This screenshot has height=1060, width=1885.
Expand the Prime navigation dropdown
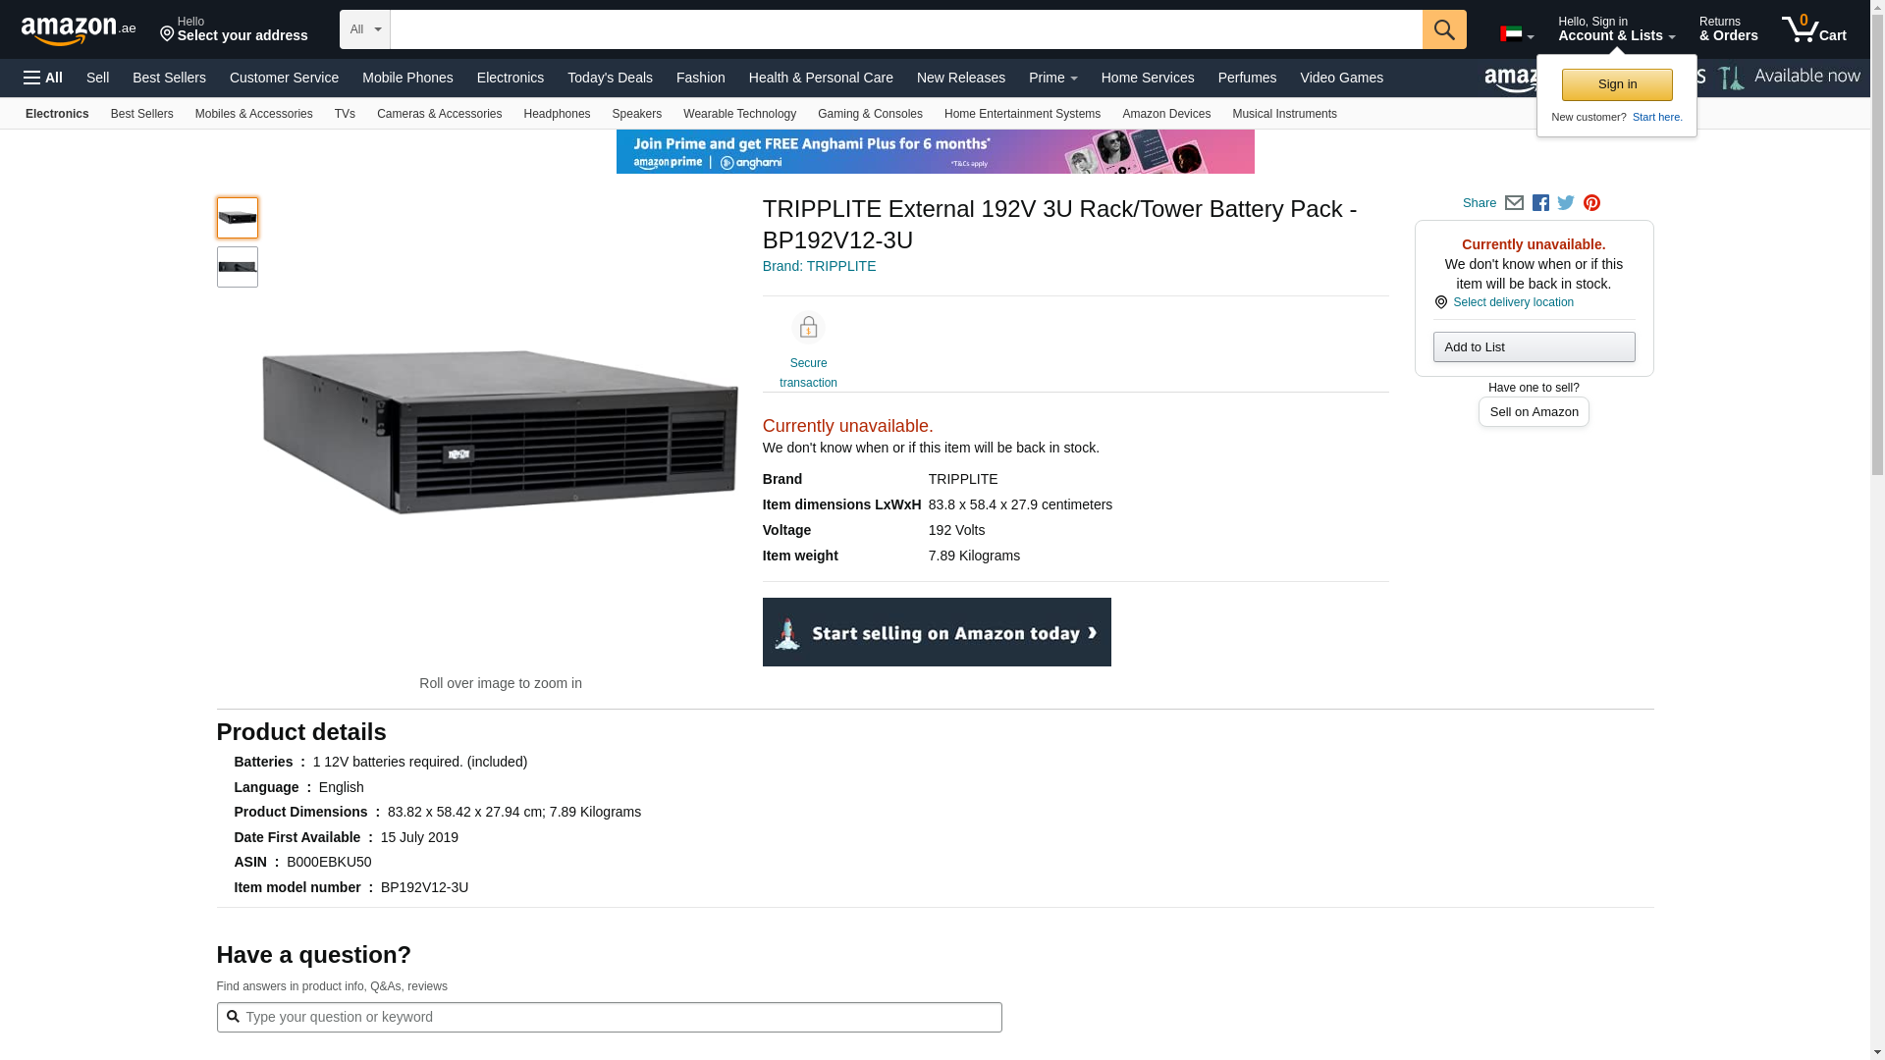click(x=1052, y=78)
